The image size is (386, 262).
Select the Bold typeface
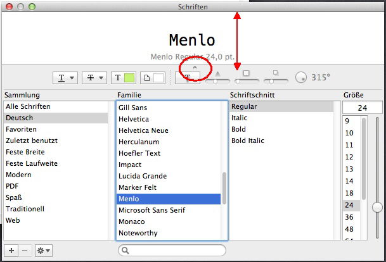pyautogui.click(x=281, y=129)
